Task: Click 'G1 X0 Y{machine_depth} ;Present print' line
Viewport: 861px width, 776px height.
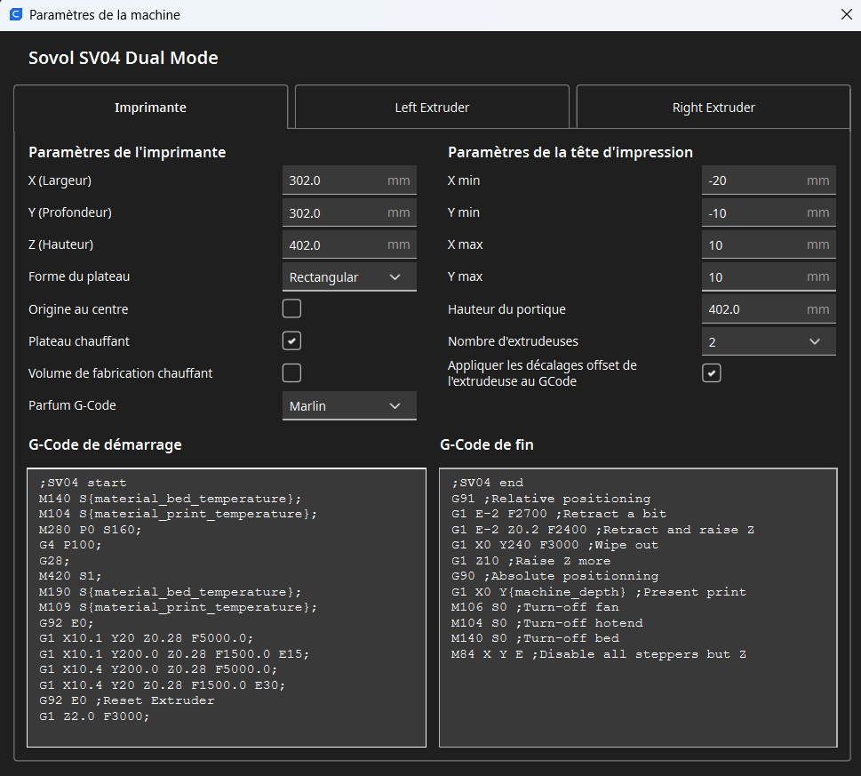Action: pos(599,592)
